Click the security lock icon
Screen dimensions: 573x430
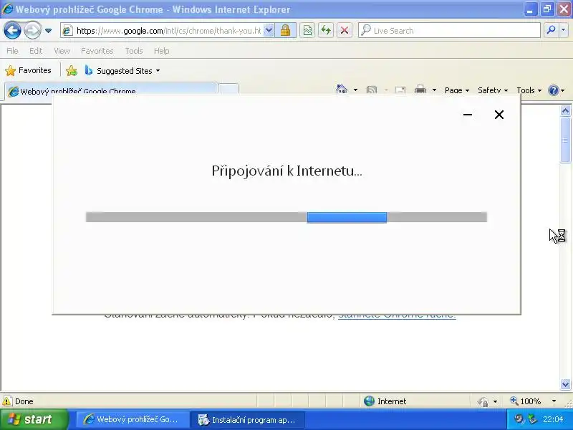coord(285,31)
